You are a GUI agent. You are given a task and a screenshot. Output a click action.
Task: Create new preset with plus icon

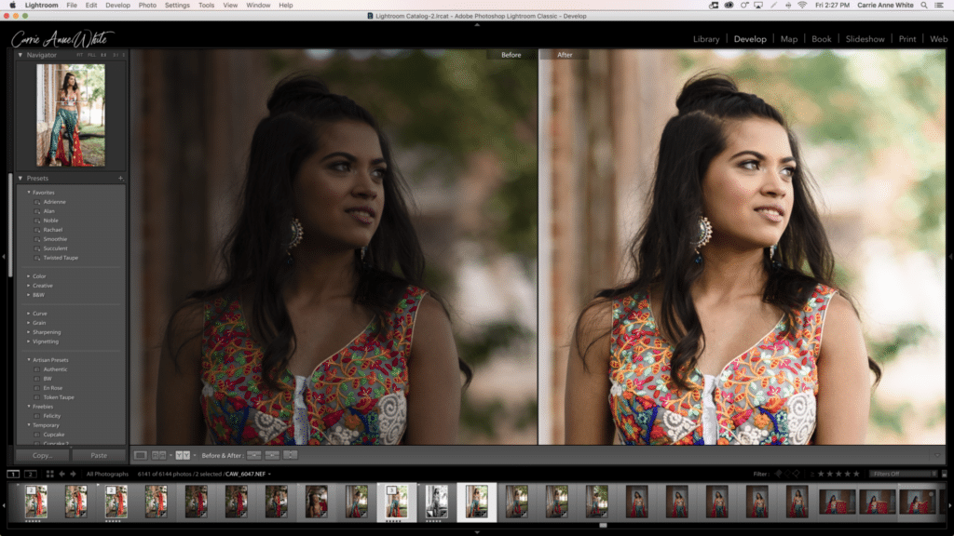pos(120,178)
